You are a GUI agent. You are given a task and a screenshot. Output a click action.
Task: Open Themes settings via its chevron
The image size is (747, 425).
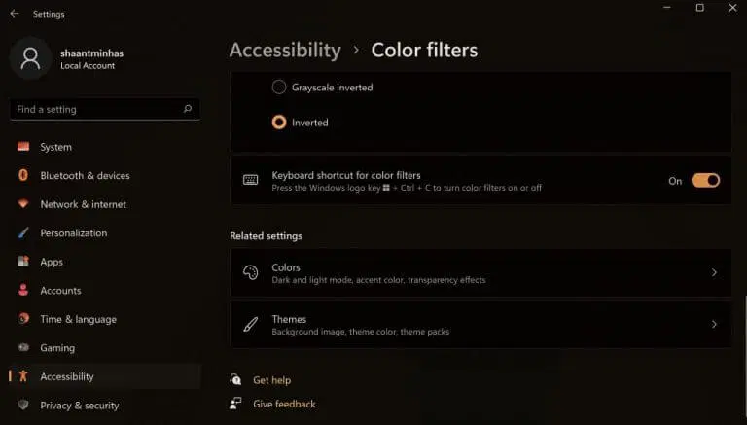714,325
